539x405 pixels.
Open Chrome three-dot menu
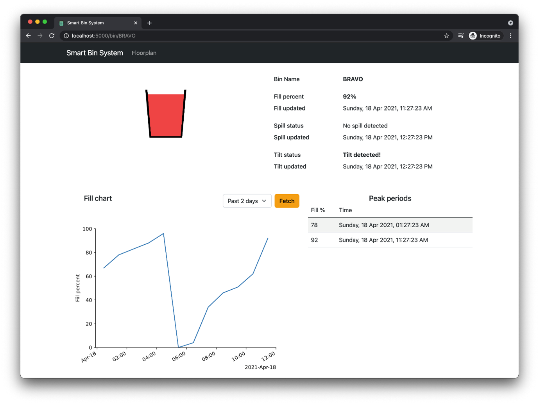pos(510,36)
